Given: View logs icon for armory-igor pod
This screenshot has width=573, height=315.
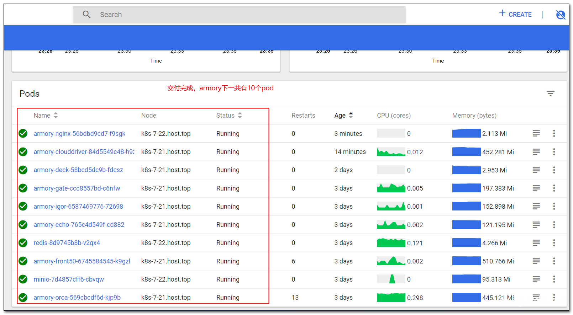Looking at the screenshot, I should click(536, 206).
